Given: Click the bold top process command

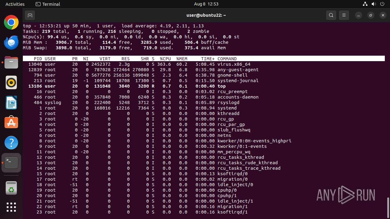Looking at the screenshot, I should 222,86.
